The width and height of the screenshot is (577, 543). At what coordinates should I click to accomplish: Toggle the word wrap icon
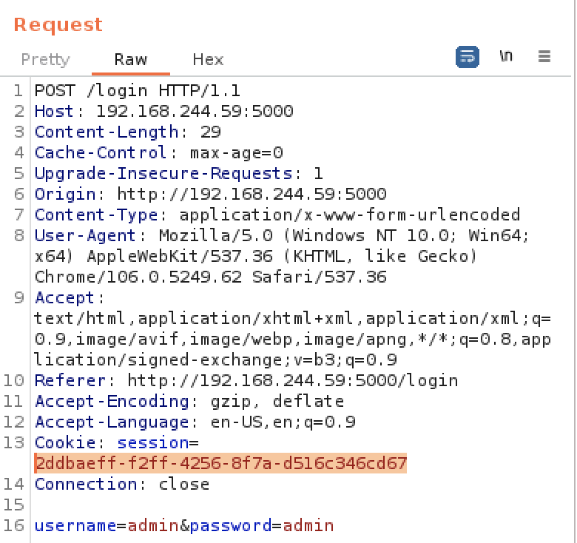(x=467, y=57)
